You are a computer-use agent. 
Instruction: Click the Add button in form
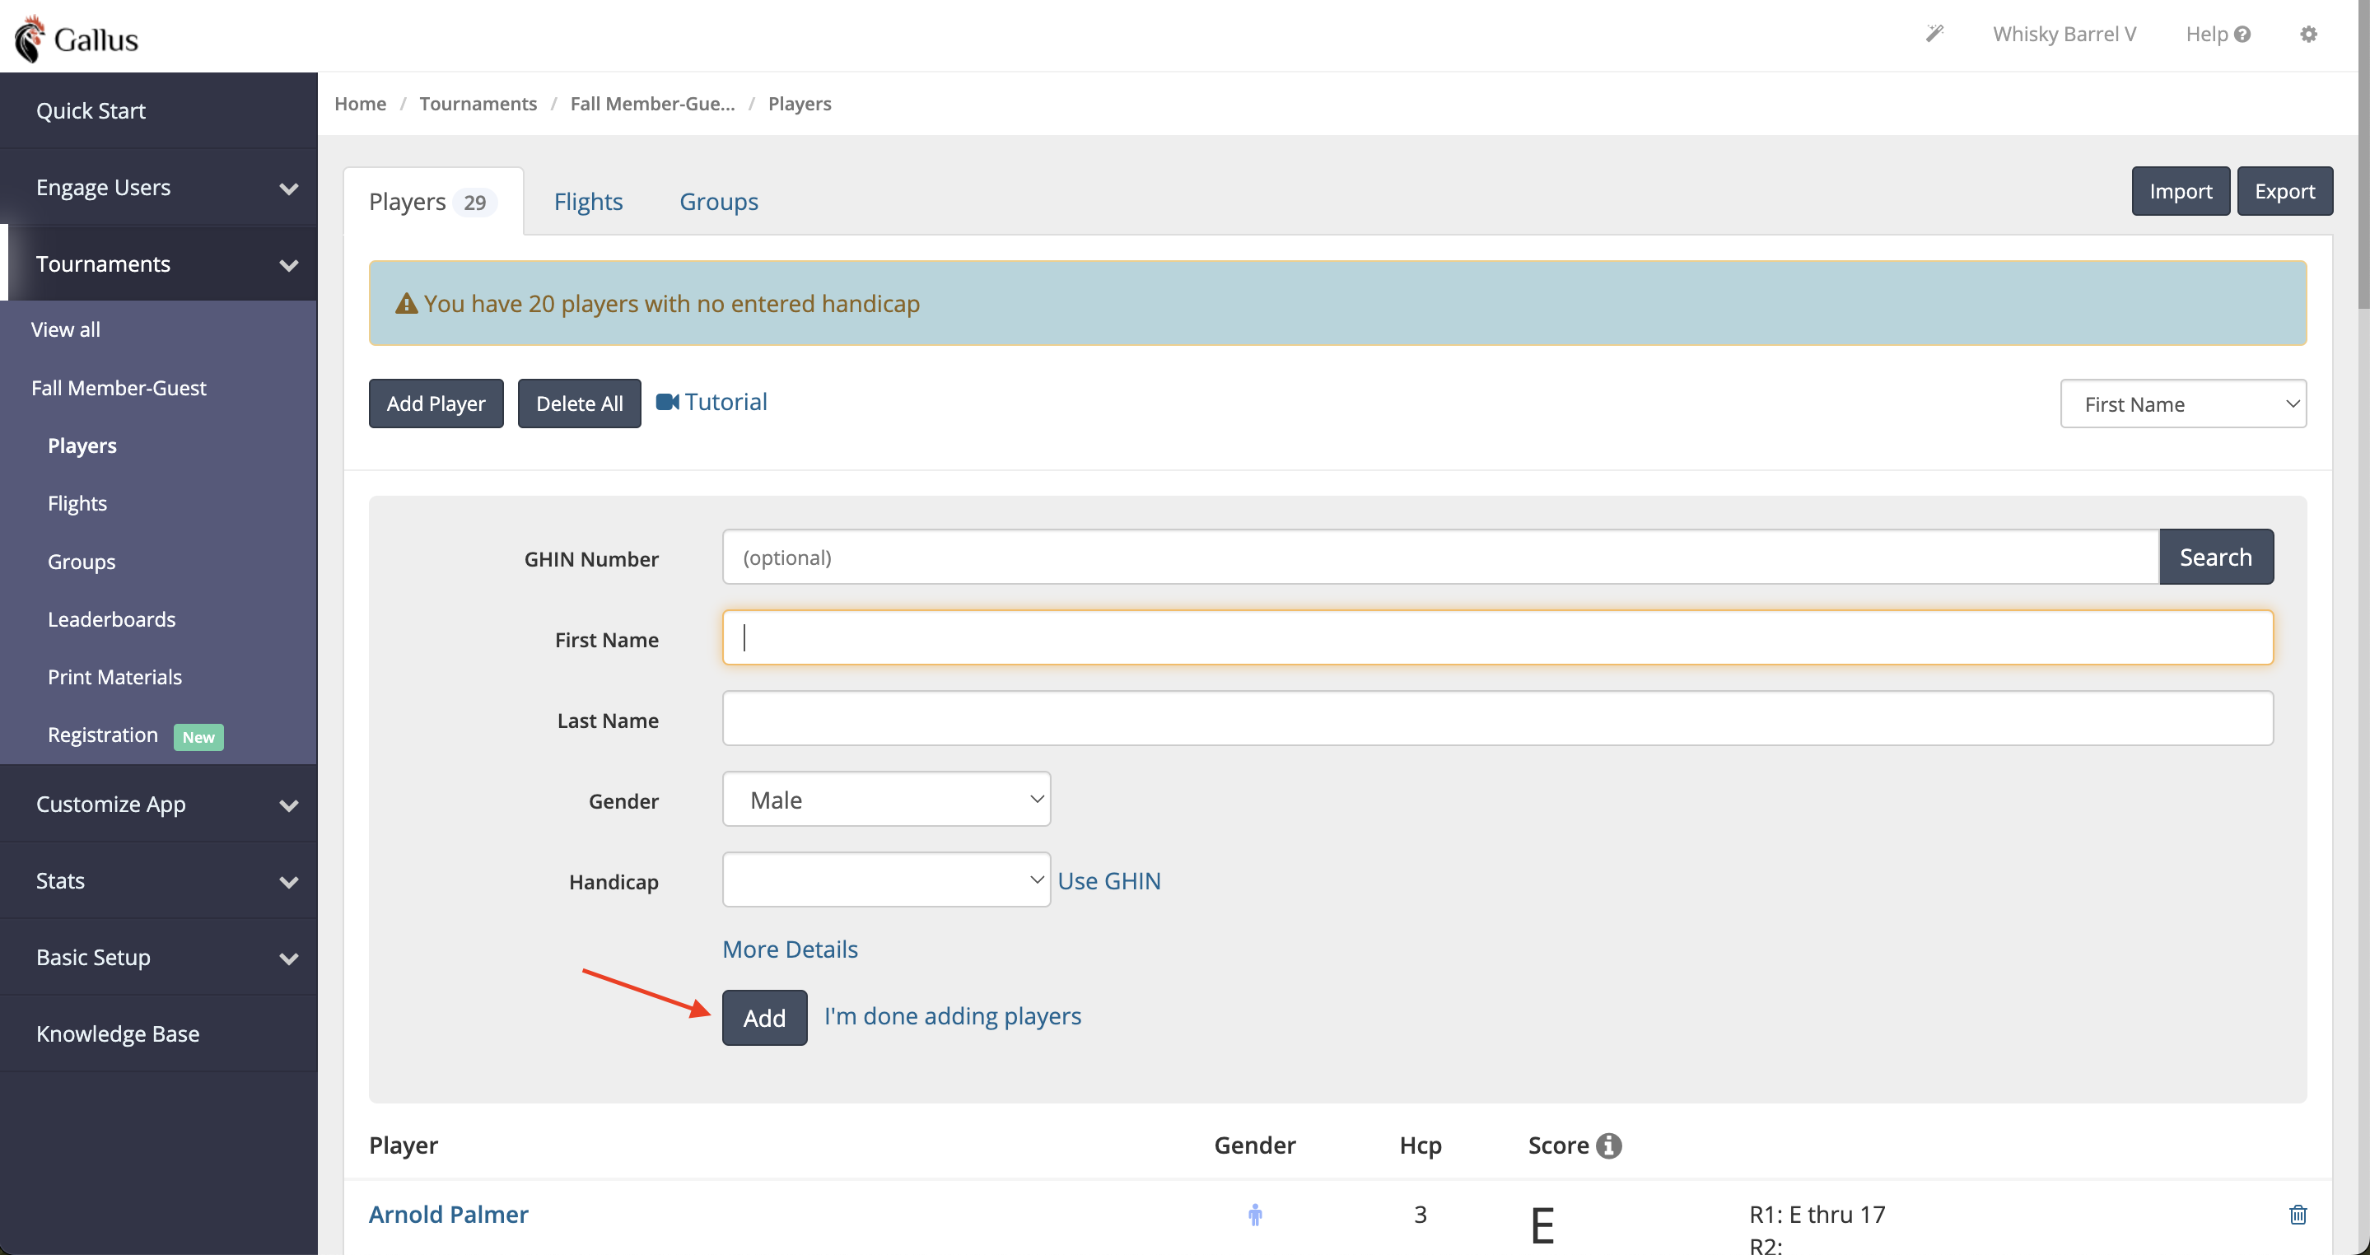764,1018
